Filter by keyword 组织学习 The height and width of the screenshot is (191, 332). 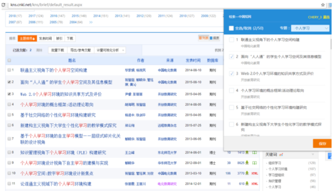click(x=275, y=163)
